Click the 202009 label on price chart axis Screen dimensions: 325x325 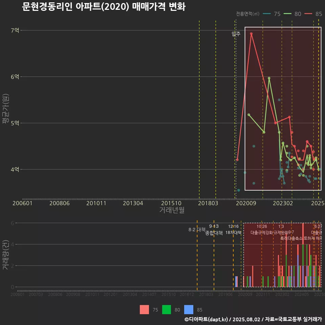click(246, 203)
